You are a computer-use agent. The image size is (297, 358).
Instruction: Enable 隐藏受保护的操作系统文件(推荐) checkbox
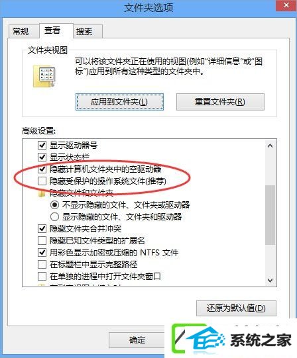point(42,181)
